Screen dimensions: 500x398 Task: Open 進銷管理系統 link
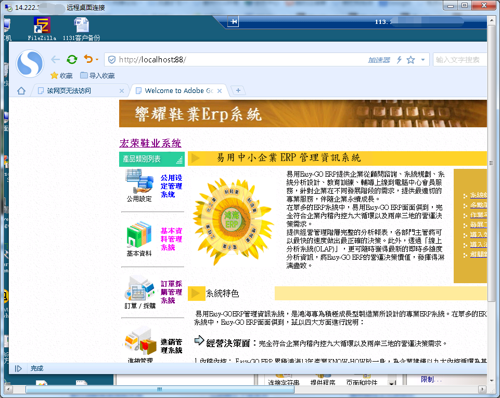pyautogui.click(x=171, y=346)
